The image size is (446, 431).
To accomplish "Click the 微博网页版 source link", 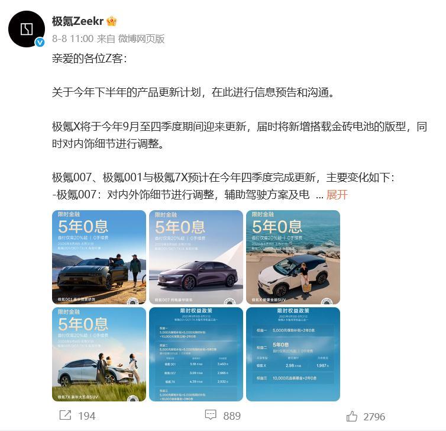I will [141, 38].
